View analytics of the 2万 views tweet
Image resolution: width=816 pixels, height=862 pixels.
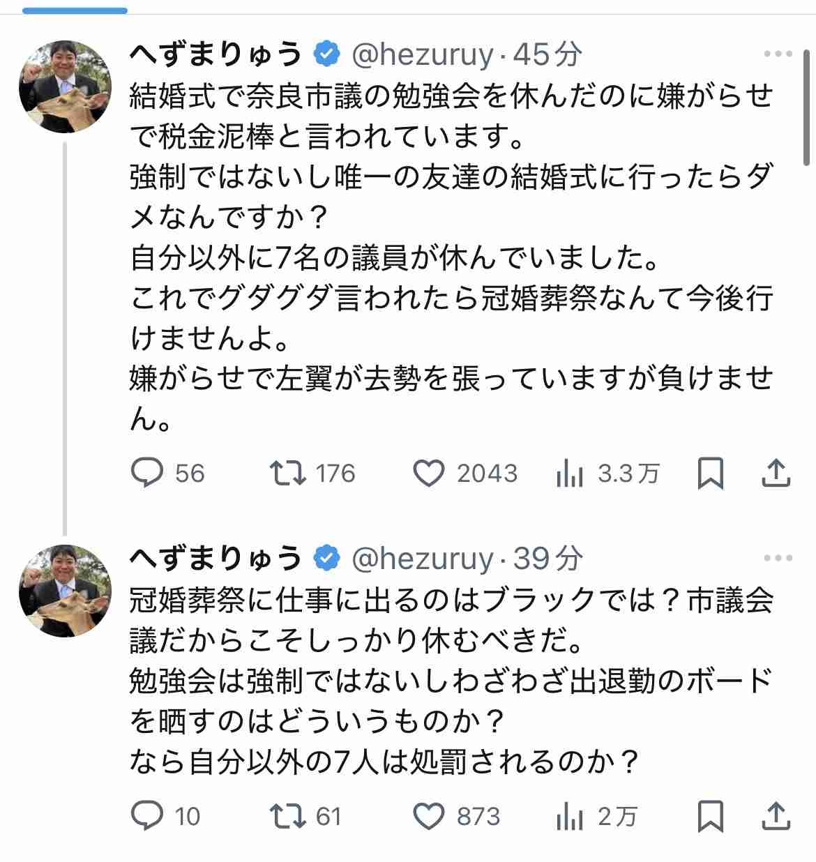(570, 817)
